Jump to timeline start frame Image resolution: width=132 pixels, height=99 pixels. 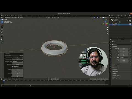click(52, 79)
